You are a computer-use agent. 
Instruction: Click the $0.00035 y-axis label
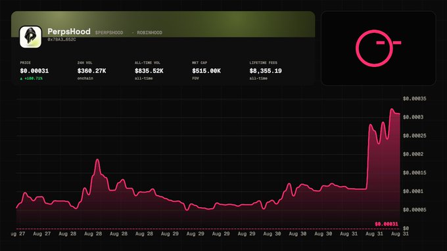(x=415, y=99)
